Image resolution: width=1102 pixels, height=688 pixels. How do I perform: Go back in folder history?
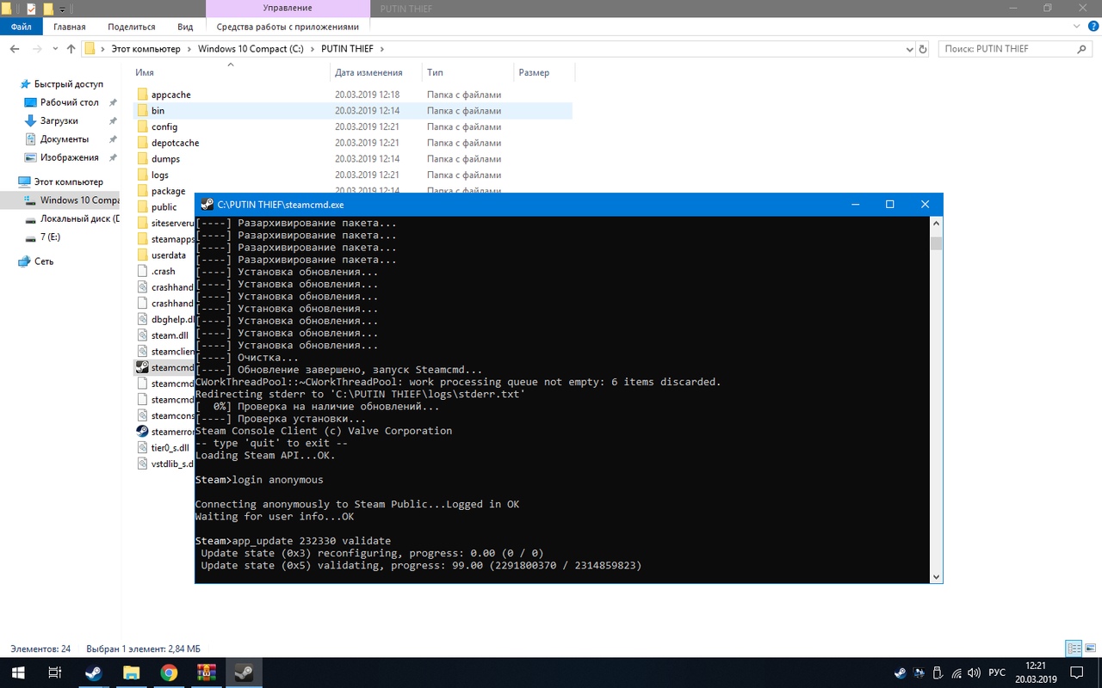[x=15, y=49]
